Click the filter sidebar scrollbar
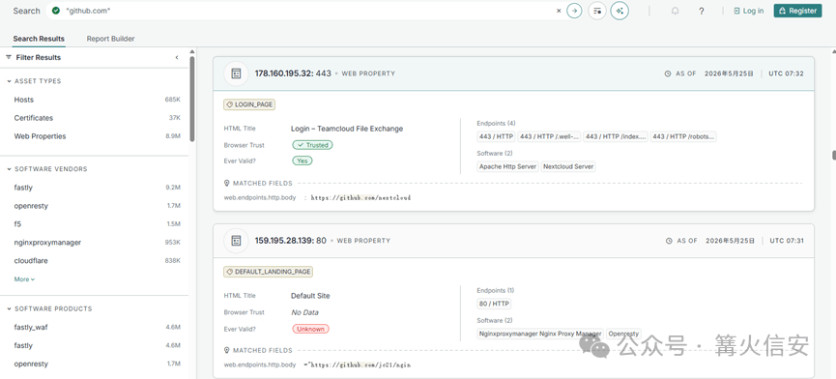 click(192, 99)
